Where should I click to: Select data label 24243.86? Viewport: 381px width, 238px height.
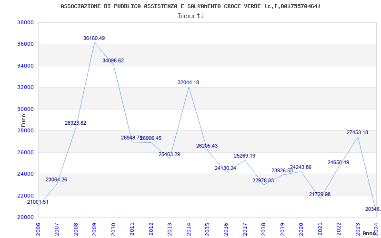coord(301,167)
